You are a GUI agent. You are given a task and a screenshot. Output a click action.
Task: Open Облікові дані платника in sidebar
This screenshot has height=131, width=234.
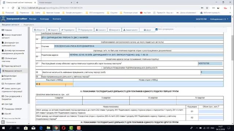9,60
